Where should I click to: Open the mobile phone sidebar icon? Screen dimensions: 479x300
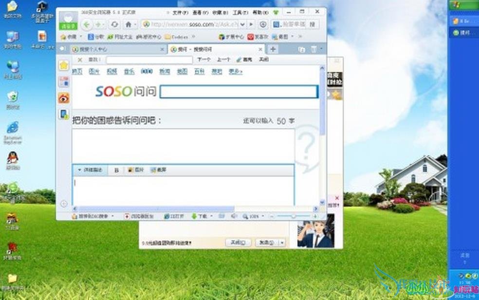point(64,114)
